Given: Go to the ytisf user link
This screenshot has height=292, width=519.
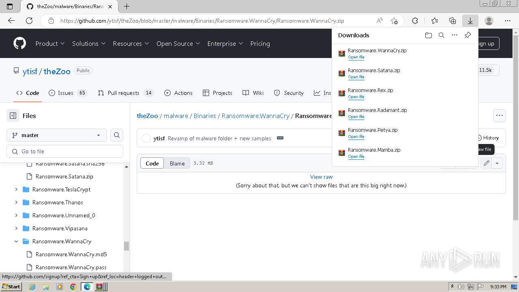Looking at the screenshot, I should point(30,71).
